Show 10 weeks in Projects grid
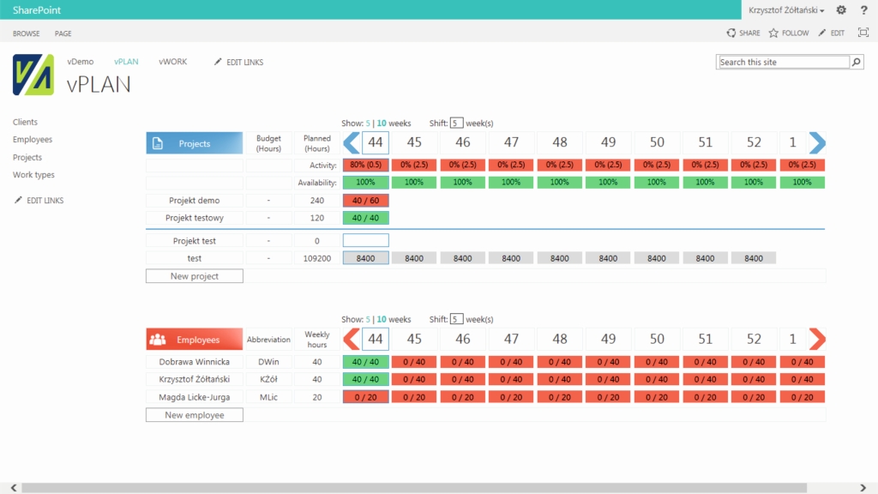878x494 pixels. (382, 123)
